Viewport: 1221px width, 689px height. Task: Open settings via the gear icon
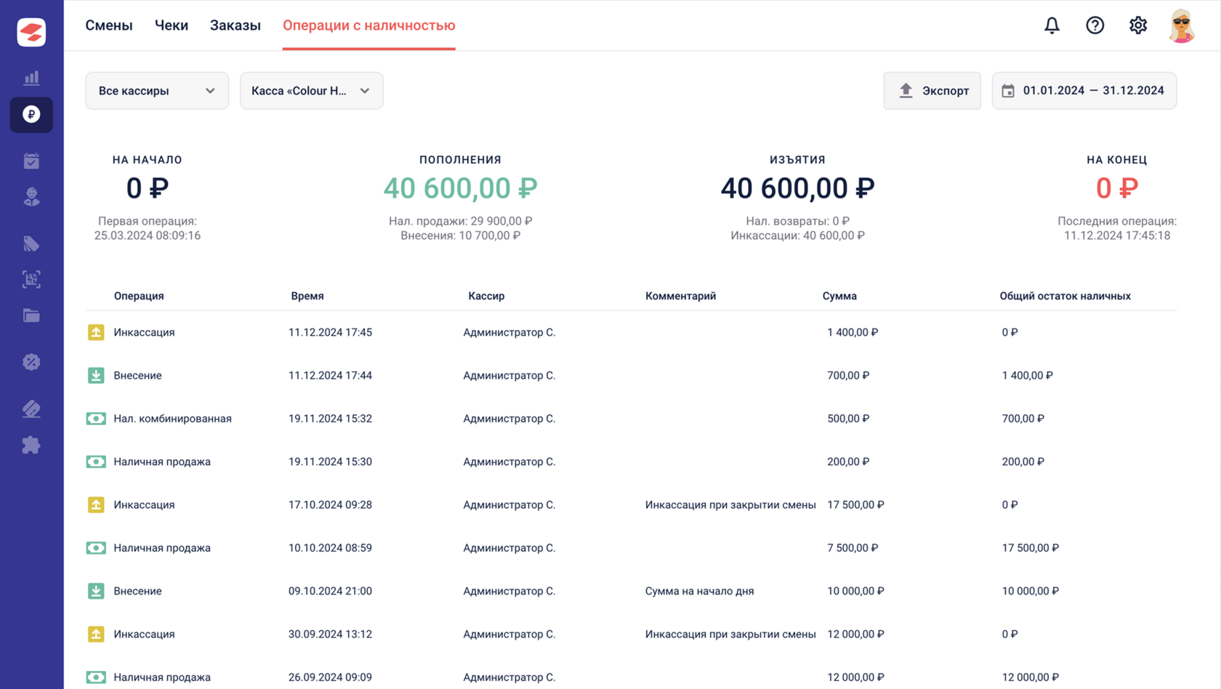pyautogui.click(x=1137, y=25)
